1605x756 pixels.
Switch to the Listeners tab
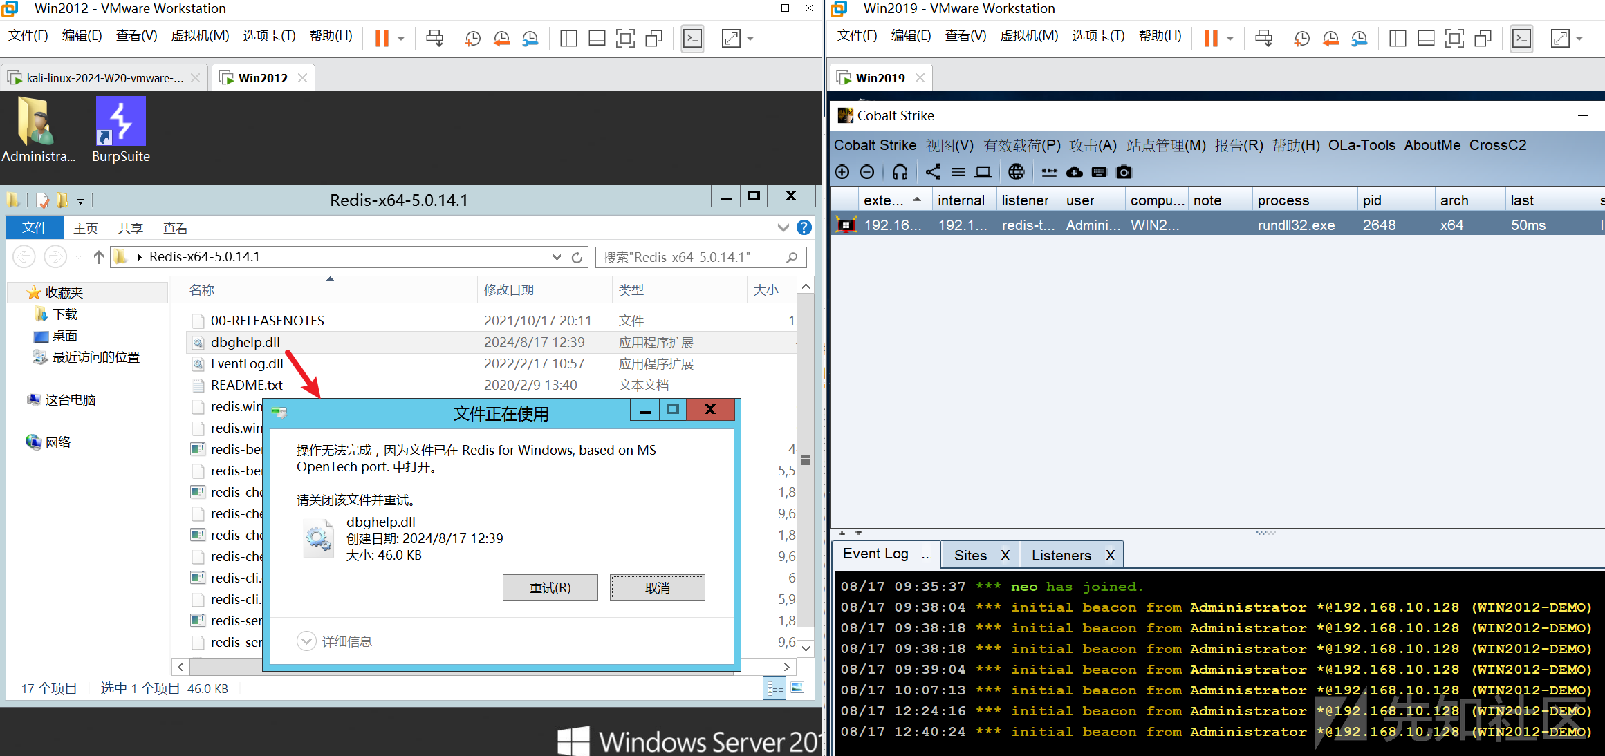pos(1061,555)
